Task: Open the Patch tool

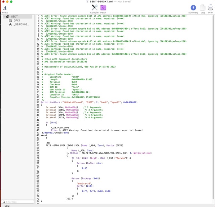Action: pos(103,7)
